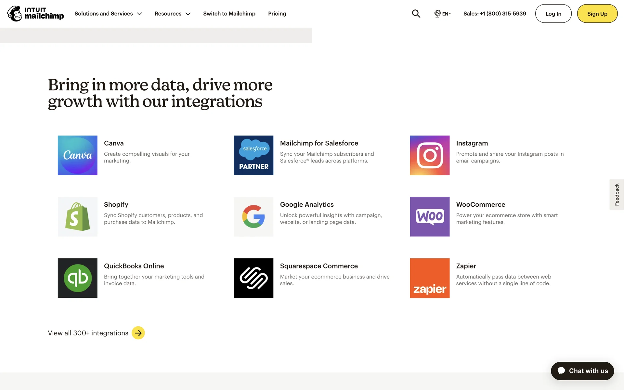Click the yellow Sign Up button

click(597, 14)
